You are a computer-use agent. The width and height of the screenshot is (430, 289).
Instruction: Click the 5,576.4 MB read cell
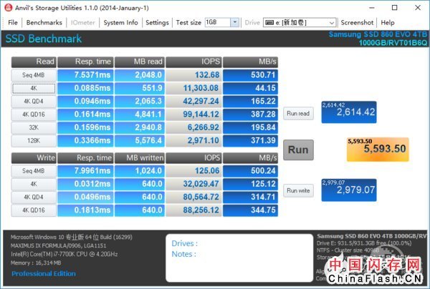[140, 141]
